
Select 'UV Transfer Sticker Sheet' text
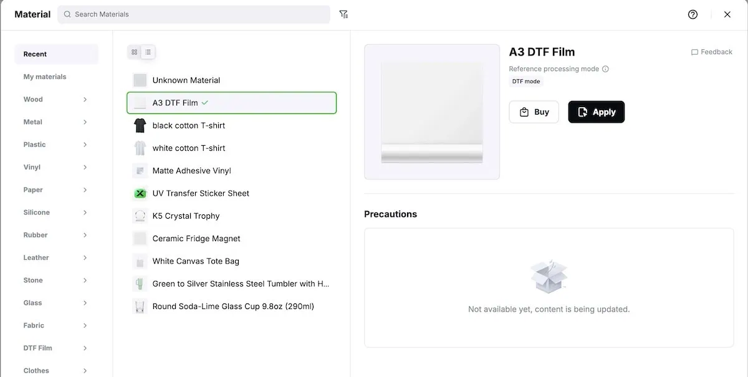tap(201, 193)
